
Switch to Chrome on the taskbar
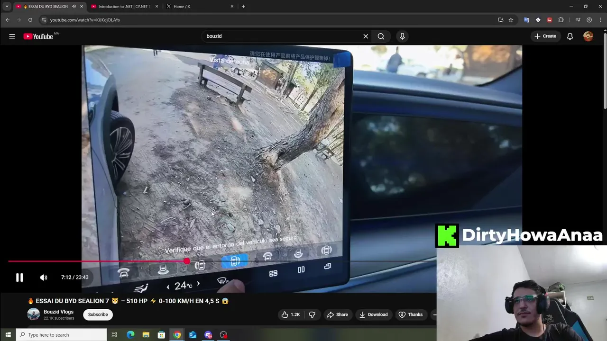point(177,335)
